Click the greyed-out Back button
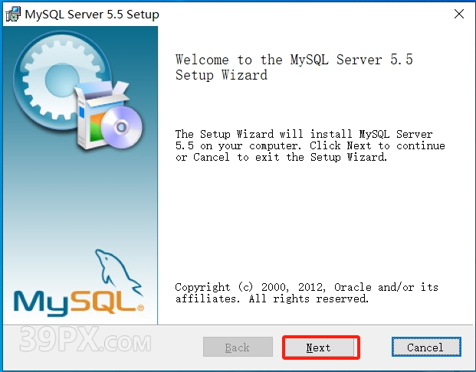Viewport: 476px width, 372px height. [x=237, y=347]
